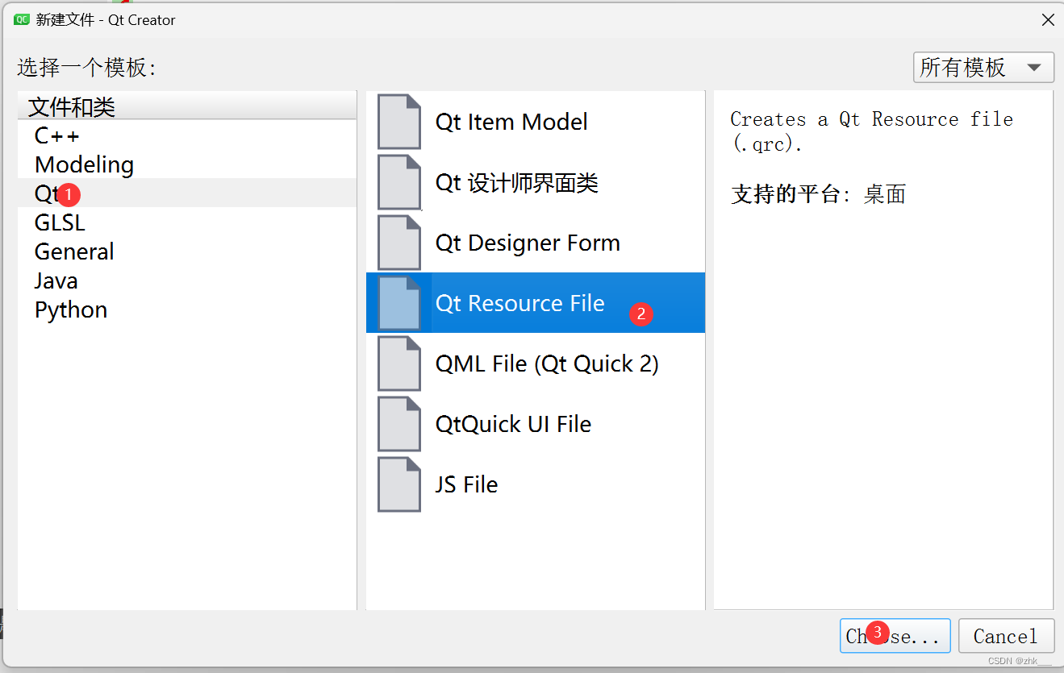Click the description text 'Creates a Qt Resource file'

pos(871,119)
